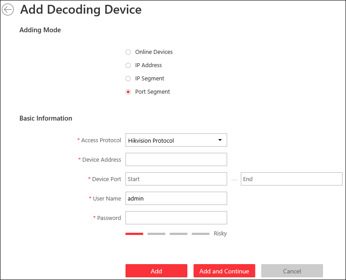Click the Adding Mode section heading
Image resolution: width=346 pixels, height=280 pixels.
(40, 30)
